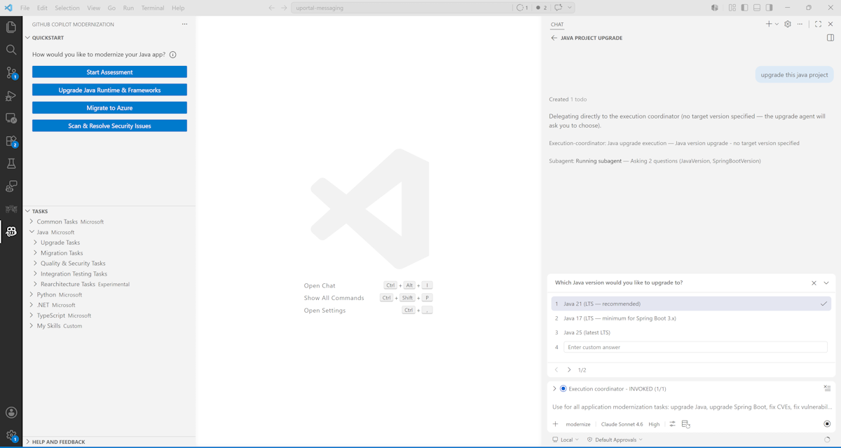The width and height of the screenshot is (841, 448).
Task: Open the Search view in activity bar
Action: 11,50
